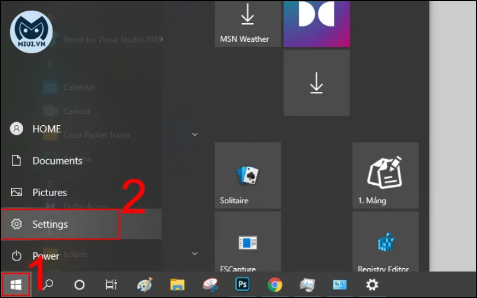Open File Explorer from the taskbar

177,285
